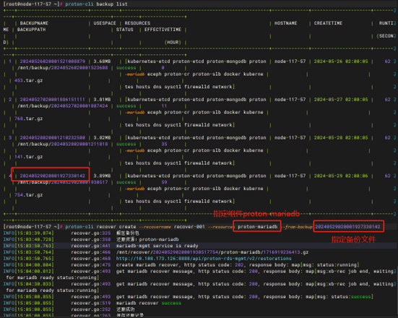Click the 'INFO[15:04:30.833]' timestamp
Image resolution: width=398 pixels, height=318 pixels.
pyautogui.click(x=28, y=284)
